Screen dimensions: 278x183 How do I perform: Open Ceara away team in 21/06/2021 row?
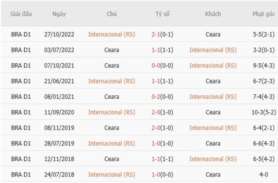point(213,81)
